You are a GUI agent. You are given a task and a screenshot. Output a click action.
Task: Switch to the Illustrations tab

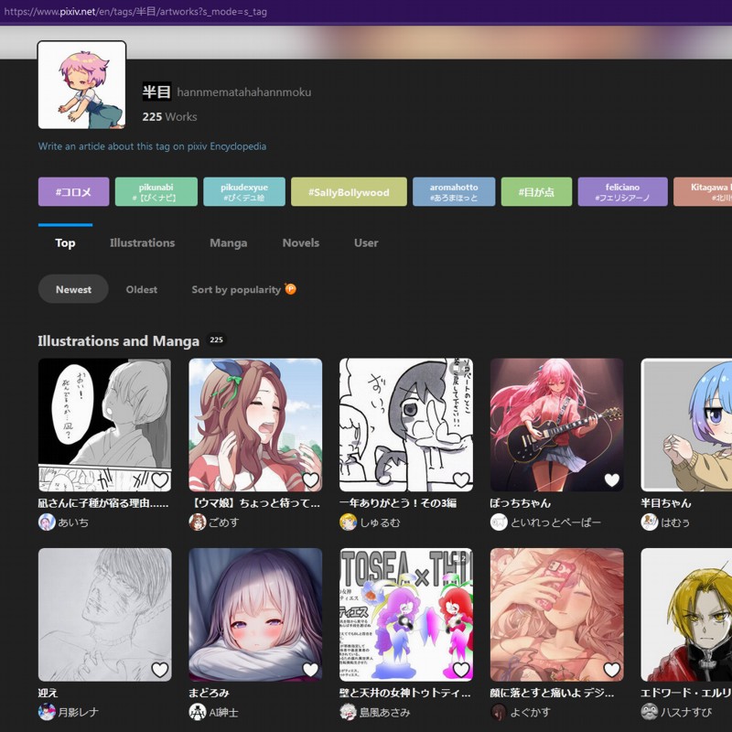(x=142, y=242)
